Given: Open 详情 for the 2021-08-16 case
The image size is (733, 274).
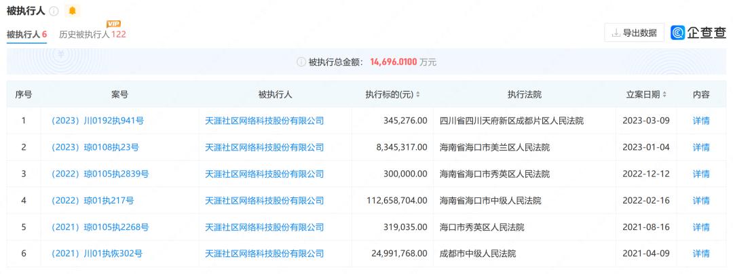Looking at the screenshot, I should [701, 227].
